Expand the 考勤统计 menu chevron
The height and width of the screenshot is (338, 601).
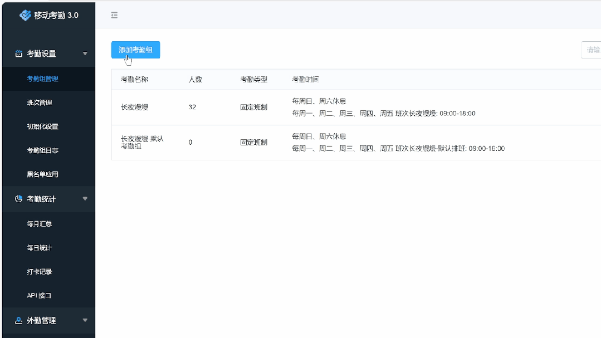(85, 199)
